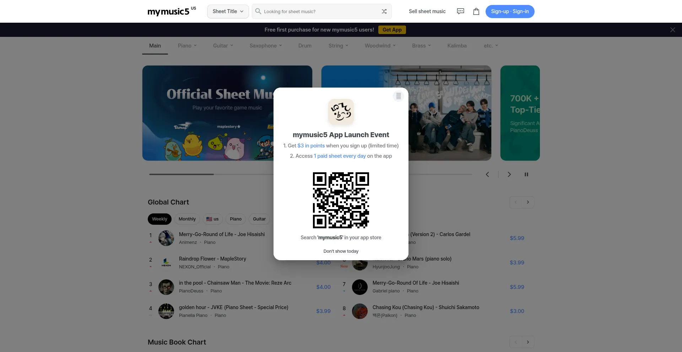Click NEXON_Official avatar thumbnail
The width and height of the screenshot is (682, 352).
pos(166,263)
